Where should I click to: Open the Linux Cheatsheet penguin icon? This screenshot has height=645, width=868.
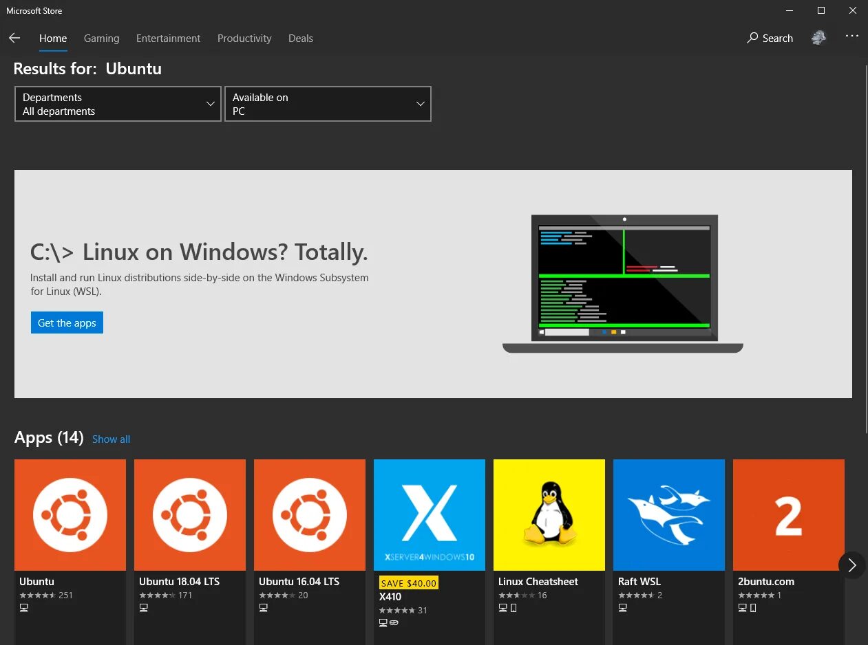coord(549,515)
